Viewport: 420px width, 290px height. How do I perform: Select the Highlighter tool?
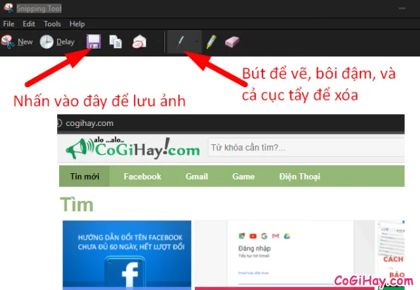[211, 42]
